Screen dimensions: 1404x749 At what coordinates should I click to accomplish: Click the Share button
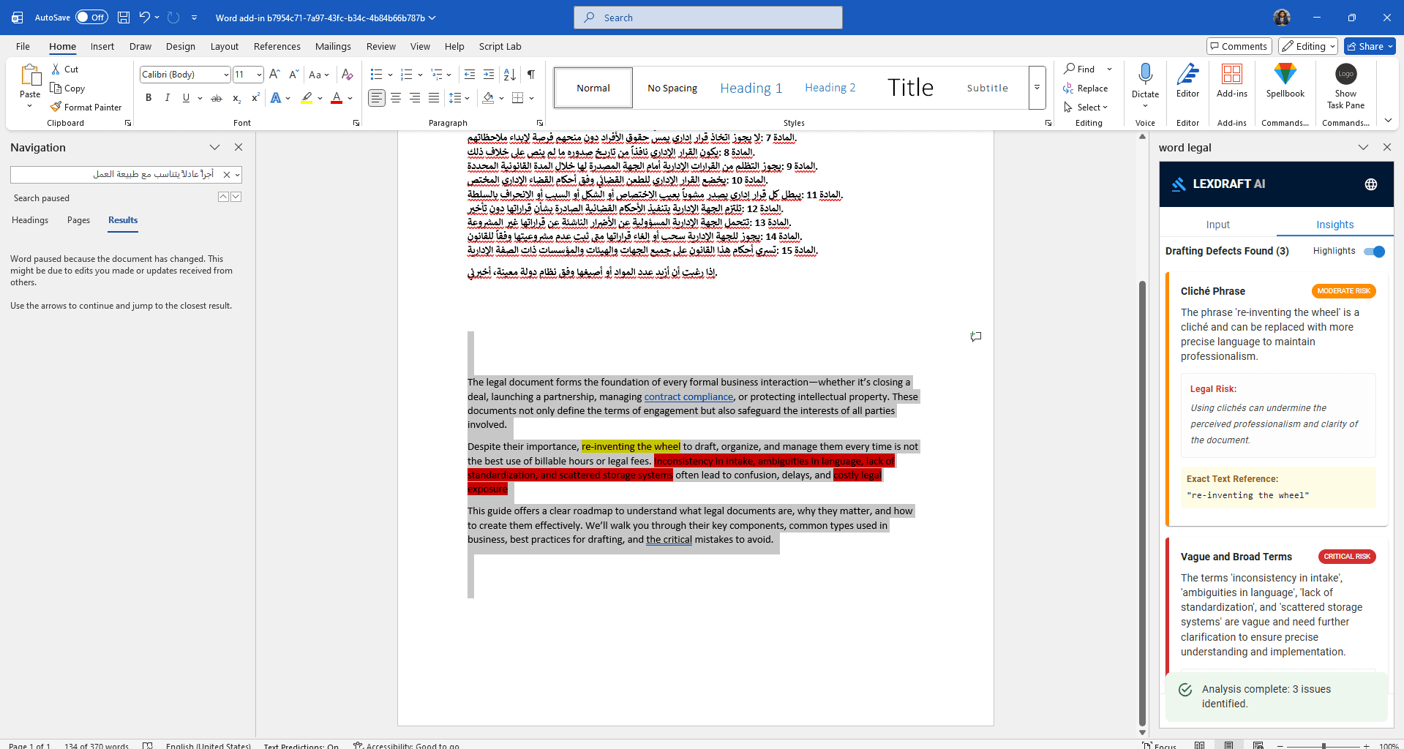1370,46
